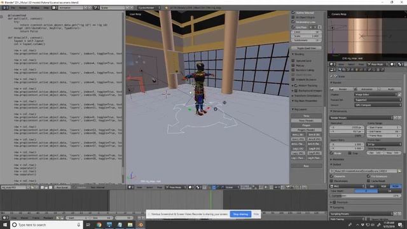This screenshot has width=407, height=229.
Task: Open the File menu
Action: pyautogui.click(x=13, y=8)
